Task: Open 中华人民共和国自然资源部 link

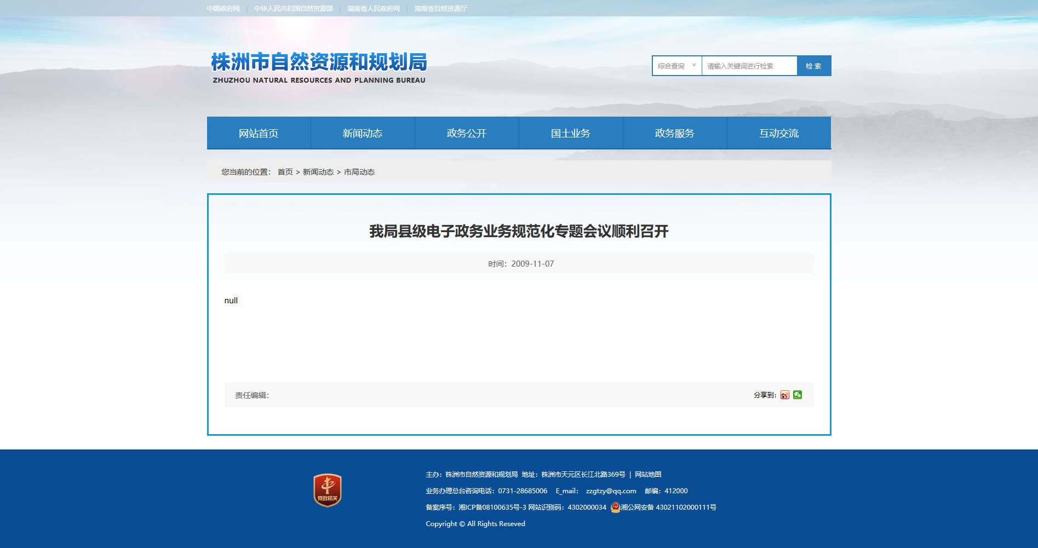Action: click(x=293, y=9)
